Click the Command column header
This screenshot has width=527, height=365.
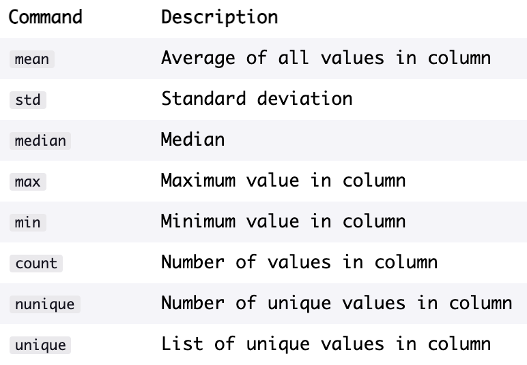click(45, 17)
